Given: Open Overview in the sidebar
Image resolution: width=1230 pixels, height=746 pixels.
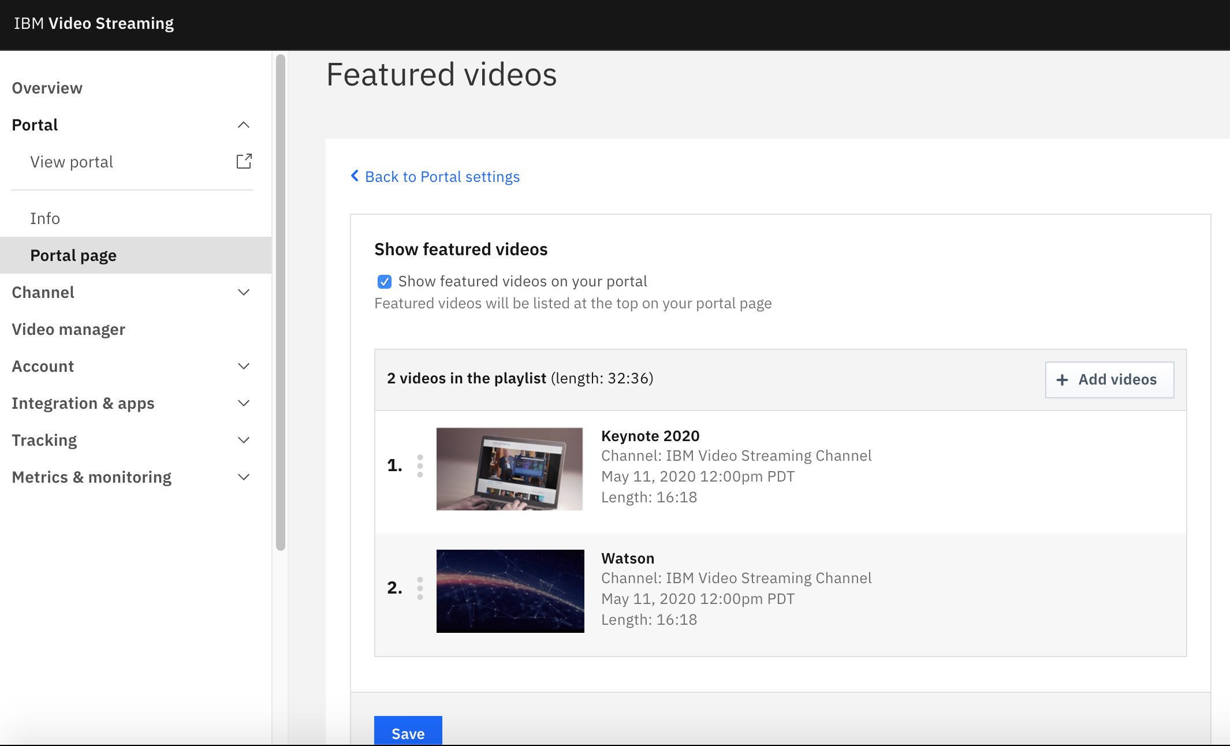Looking at the screenshot, I should pyautogui.click(x=47, y=88).
